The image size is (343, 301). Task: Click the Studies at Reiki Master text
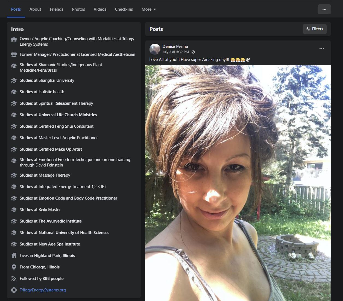40,210
